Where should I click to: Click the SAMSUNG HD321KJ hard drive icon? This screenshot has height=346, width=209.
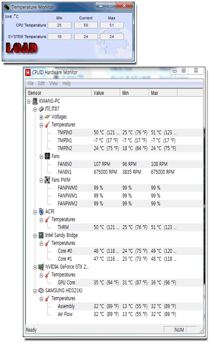41,291
